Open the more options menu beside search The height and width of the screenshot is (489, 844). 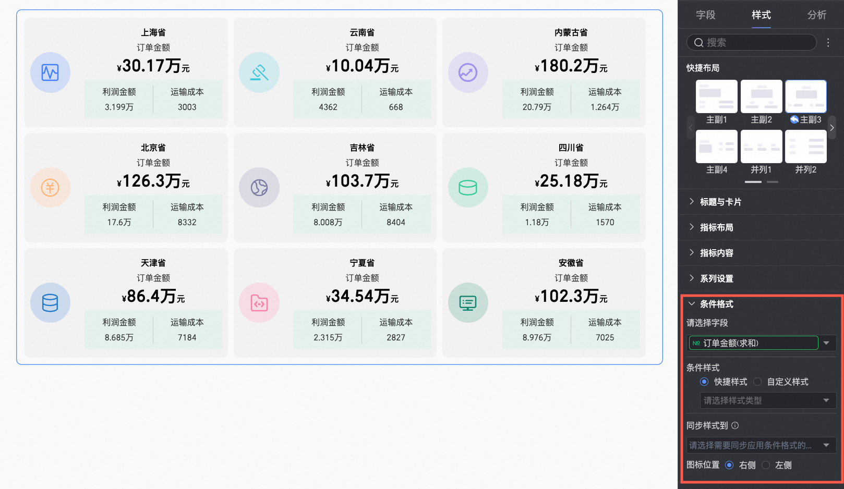pos(828,43)
